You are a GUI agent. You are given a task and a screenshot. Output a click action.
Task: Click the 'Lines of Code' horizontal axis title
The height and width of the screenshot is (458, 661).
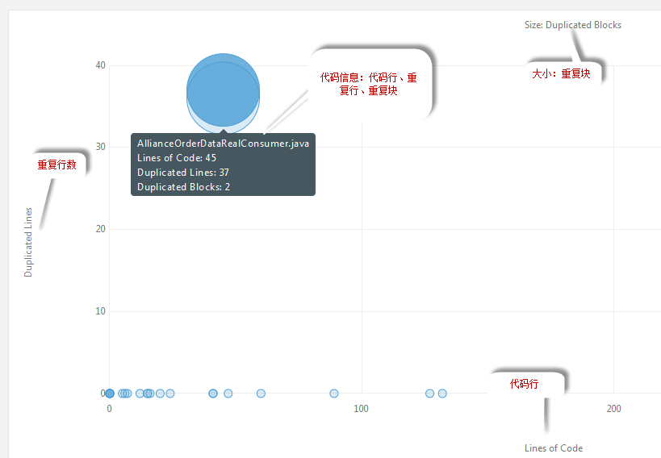pyautogui.click(x=554, y=448)
